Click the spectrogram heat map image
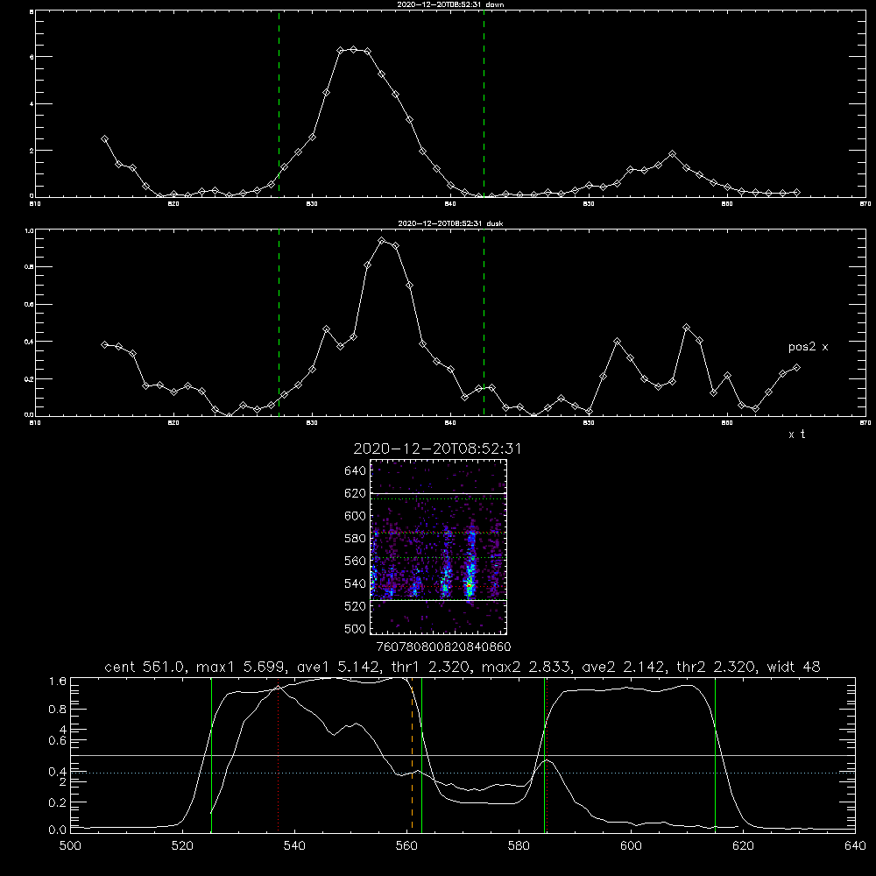 pyautogui.click(x=439, y=547)
